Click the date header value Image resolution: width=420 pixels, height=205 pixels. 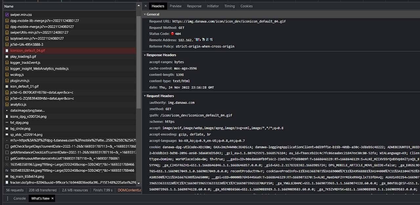pyautogui.click(x=186, y=87)
